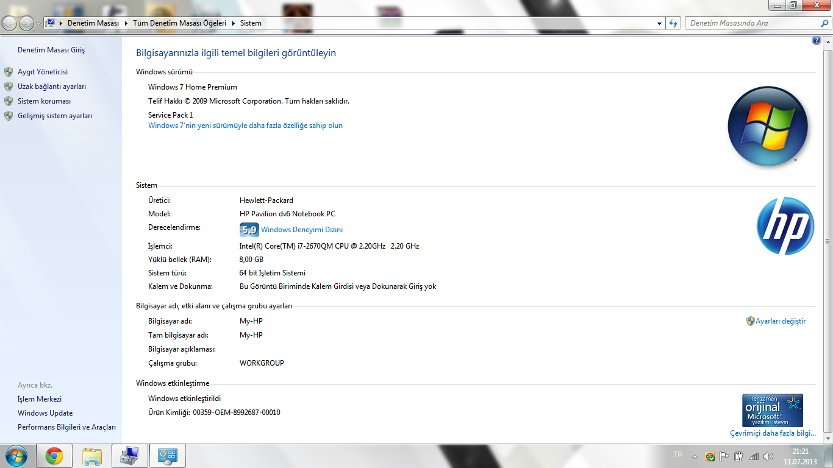This screenshot has height=468, width=833.
Task: Open Sistem koruması in sidebar
Action: coord(45,101)
